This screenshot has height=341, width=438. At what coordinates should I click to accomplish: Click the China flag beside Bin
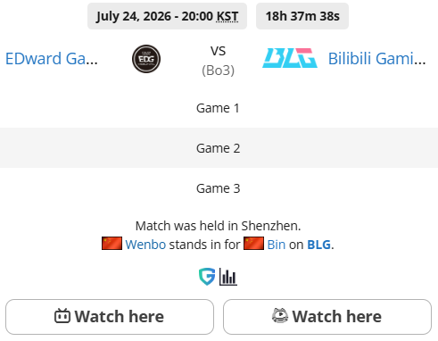pos(253,244)
